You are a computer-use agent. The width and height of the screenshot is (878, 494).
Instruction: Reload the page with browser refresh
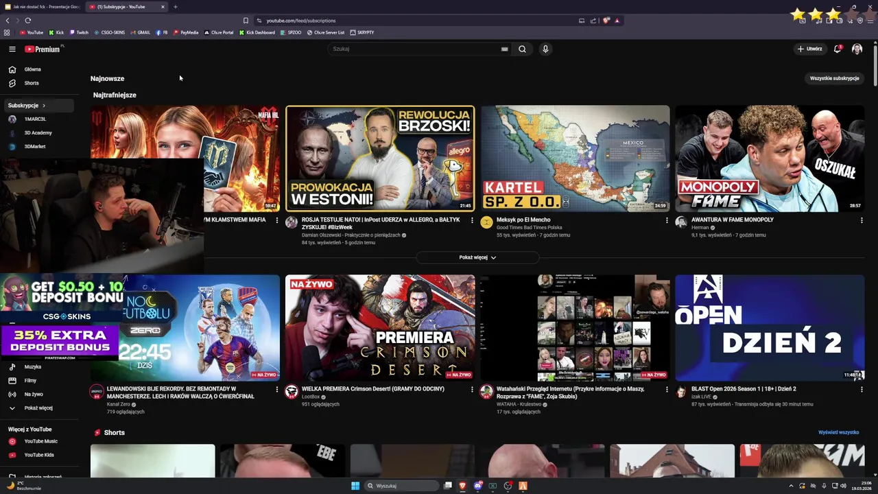click(28, 21)
